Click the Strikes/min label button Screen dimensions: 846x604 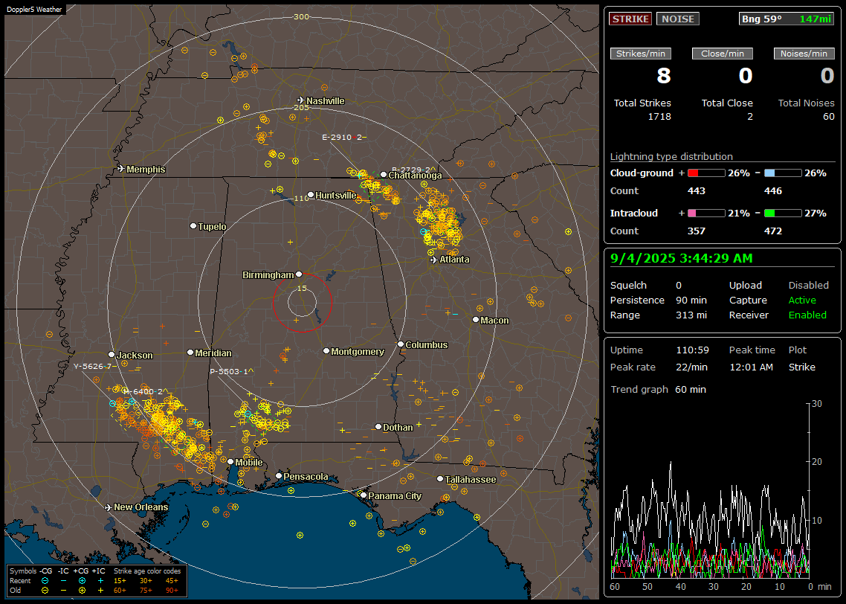641,54
